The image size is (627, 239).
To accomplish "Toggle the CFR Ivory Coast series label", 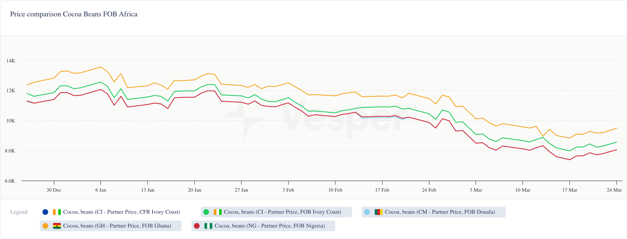I will coord(121,212).
